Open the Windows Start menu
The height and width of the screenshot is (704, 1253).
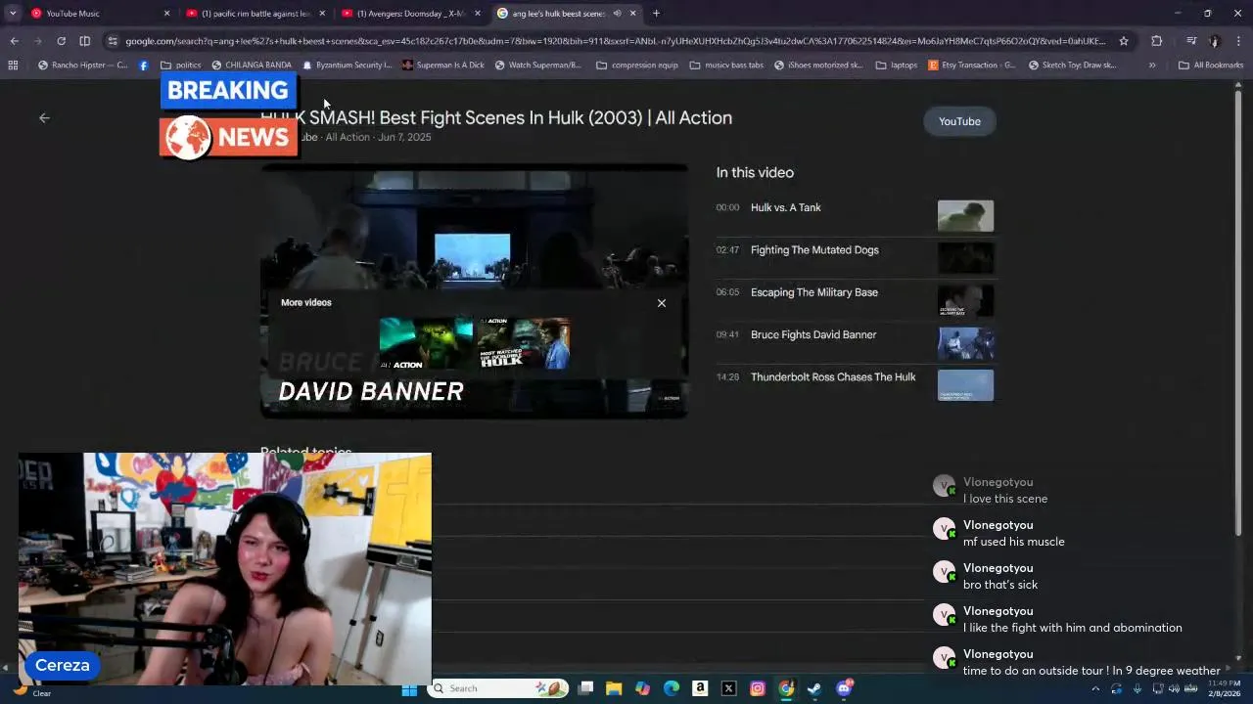pos(409,688)
